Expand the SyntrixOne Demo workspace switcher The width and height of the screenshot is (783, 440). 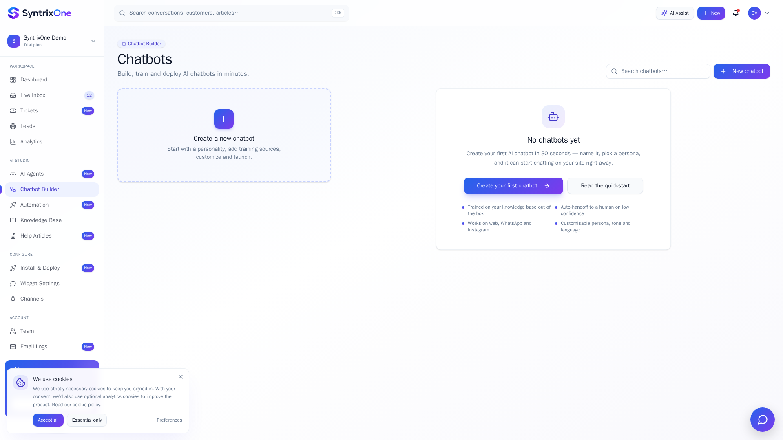click(93, 41)
